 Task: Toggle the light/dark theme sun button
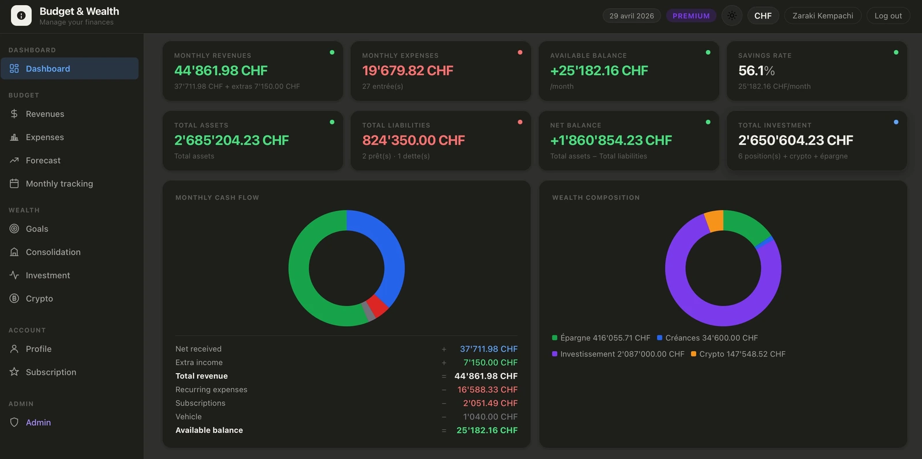coord(732,16)
